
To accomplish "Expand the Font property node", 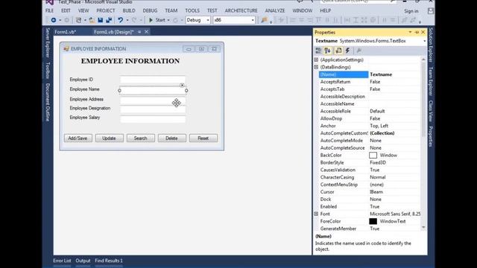I will (316, 214).
